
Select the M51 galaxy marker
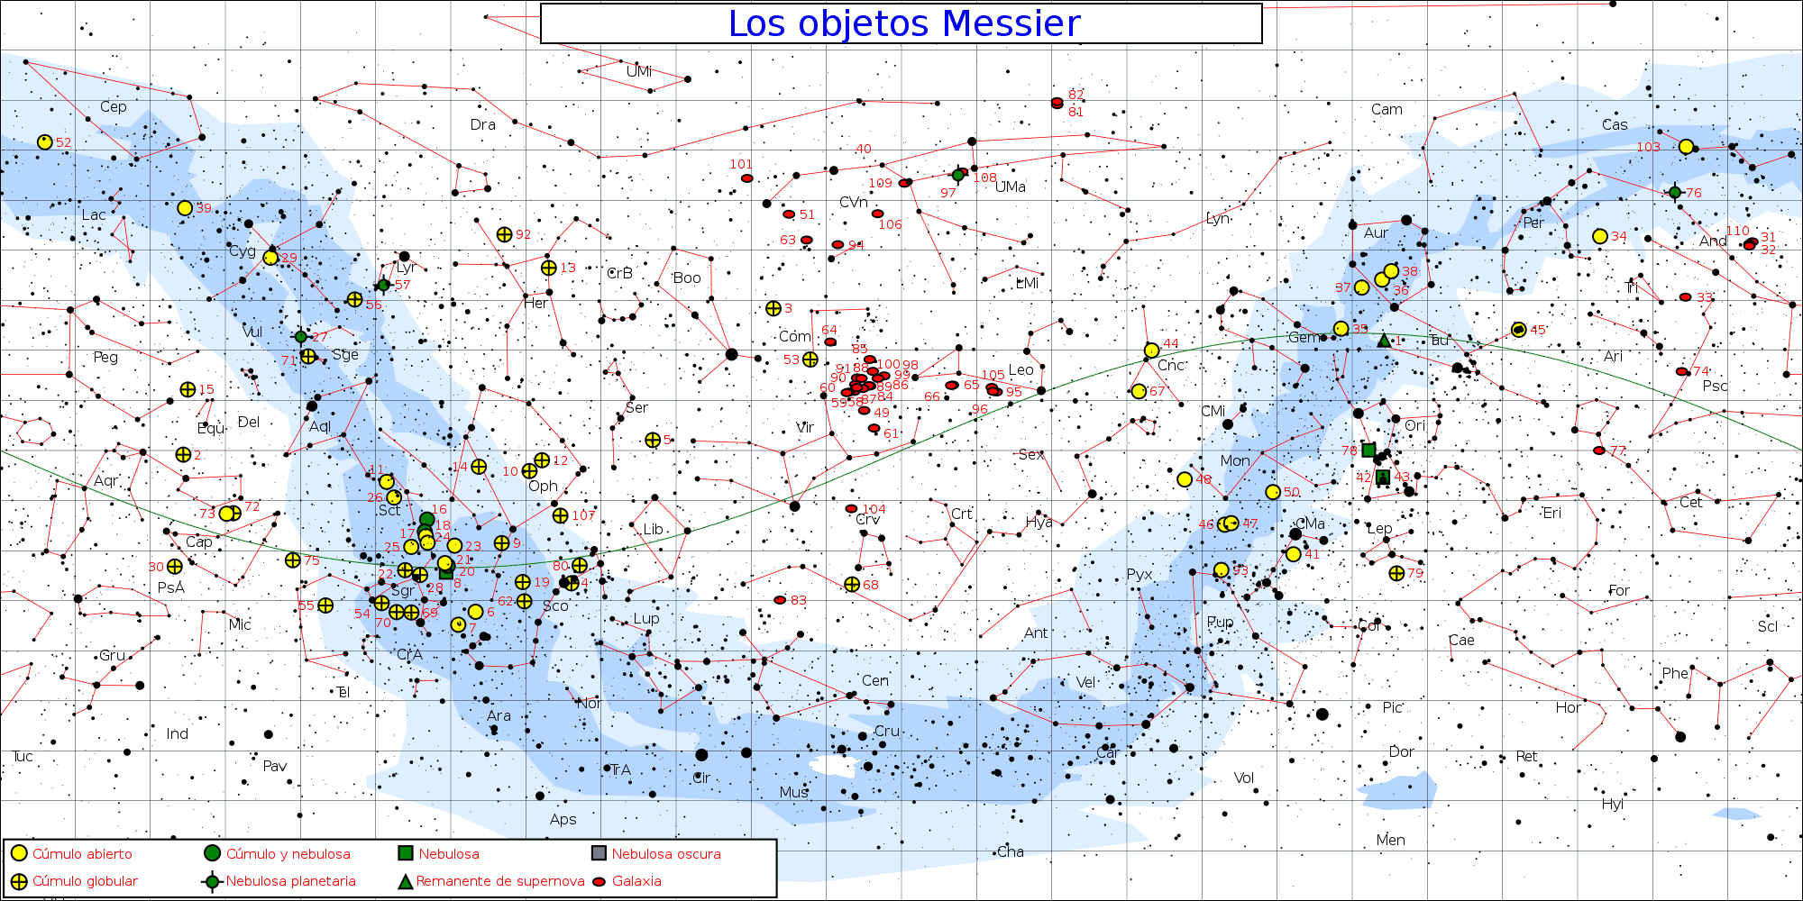pos(789,214)
